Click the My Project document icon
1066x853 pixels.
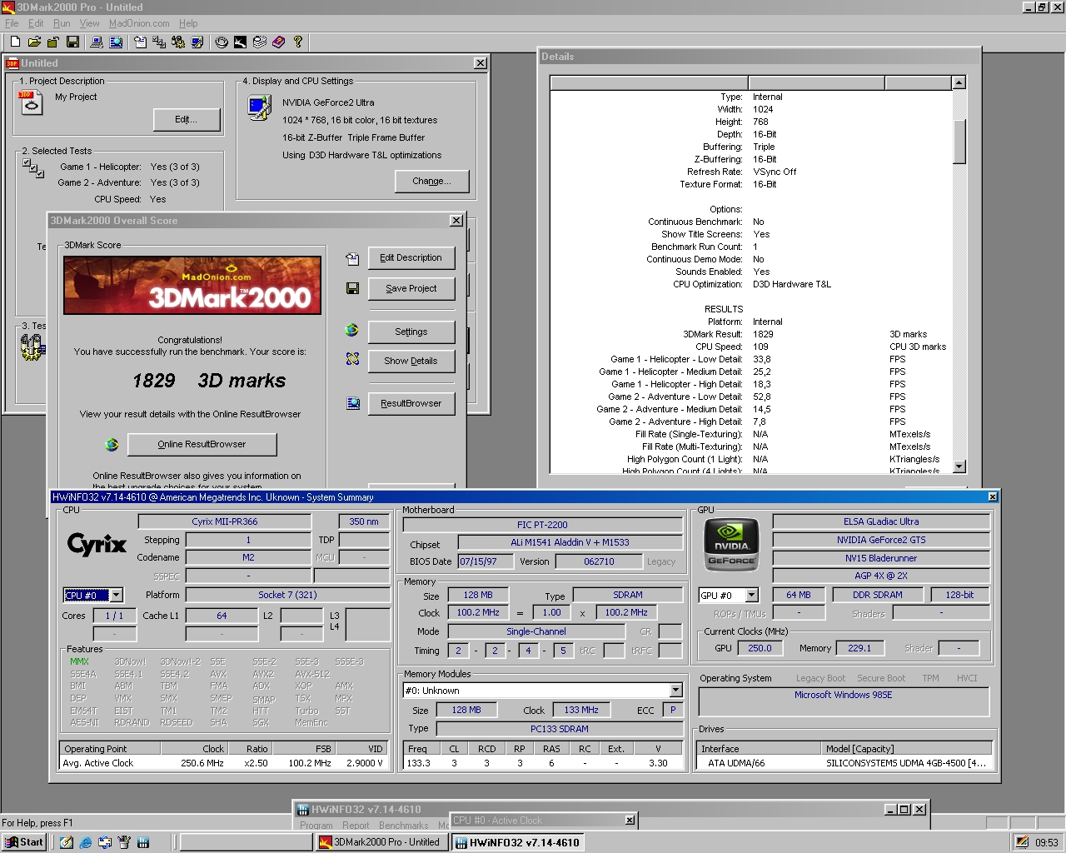click(x=30, y=102)
